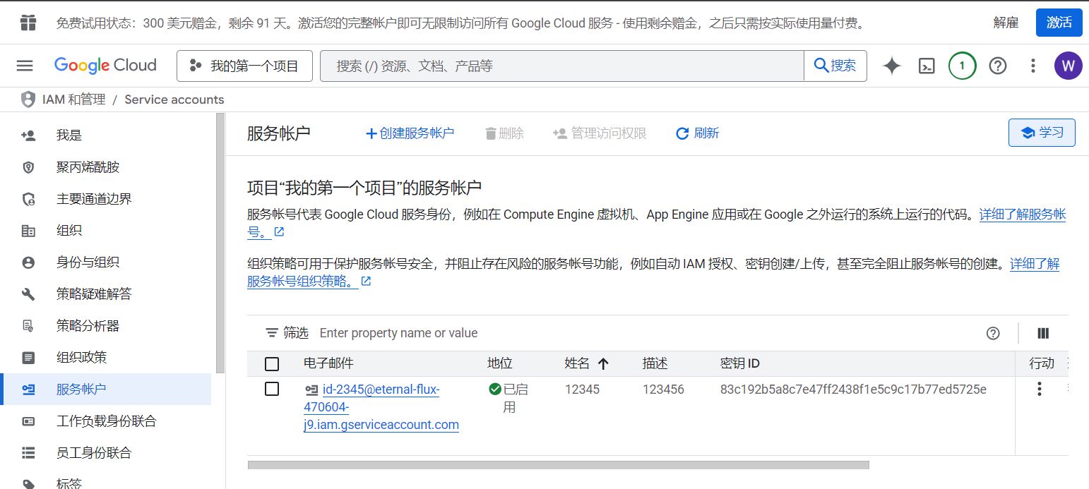Click the 身份与组织 person icon
This screenshot has height=489, width=1089.
pyautogui.click(x=28, y=262)
